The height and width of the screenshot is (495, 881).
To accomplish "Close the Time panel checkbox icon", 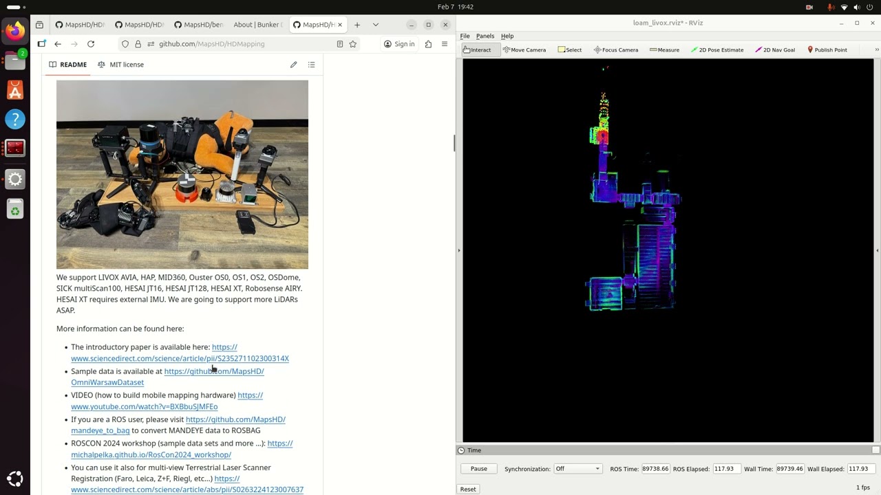I will click(875, 450).
